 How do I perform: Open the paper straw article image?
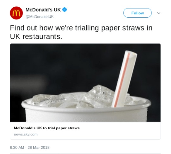(x=85, y=83)
